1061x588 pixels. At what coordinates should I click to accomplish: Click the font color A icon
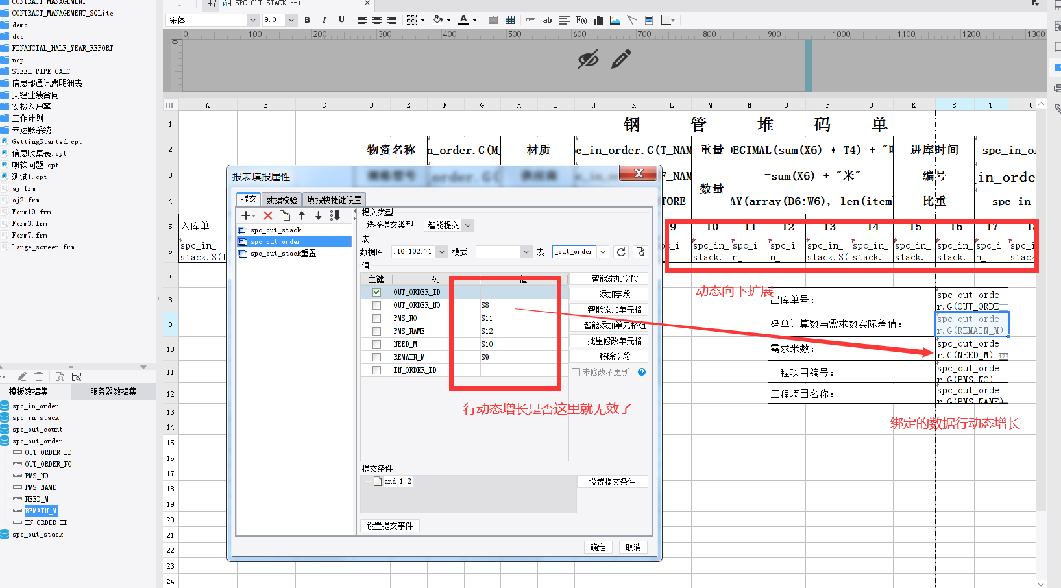(463, 20)
